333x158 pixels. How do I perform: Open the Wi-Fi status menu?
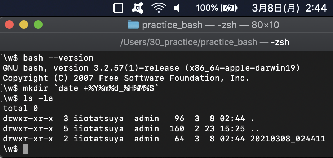click(x=158, y=8)
